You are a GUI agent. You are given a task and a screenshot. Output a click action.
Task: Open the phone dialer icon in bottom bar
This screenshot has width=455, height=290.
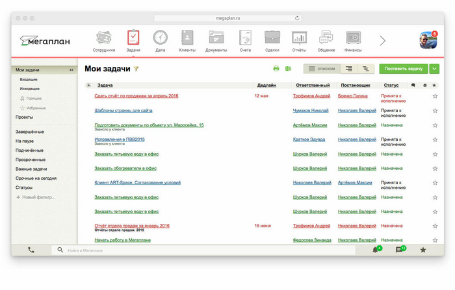coord(31,250)
